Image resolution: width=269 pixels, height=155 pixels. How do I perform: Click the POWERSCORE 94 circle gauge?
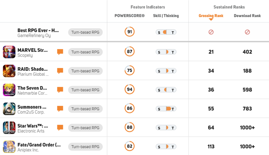pos(130,90)
